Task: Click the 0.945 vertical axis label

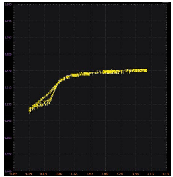Action: pyautogui.click(x=7, y=21)
